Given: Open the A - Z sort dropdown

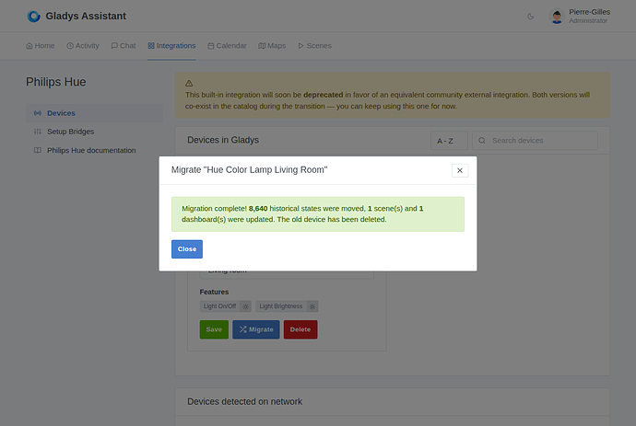Looking at the screenshot, I should click(449, 141).
